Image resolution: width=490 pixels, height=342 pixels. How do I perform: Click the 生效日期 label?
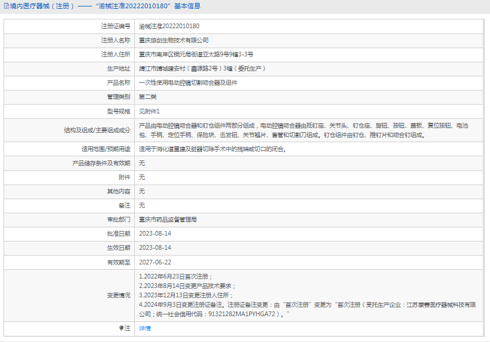119,248
